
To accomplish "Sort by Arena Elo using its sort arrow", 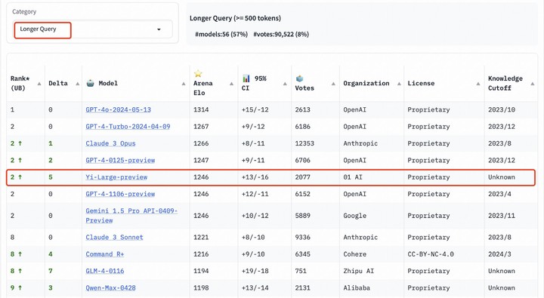I will point(231,84).
